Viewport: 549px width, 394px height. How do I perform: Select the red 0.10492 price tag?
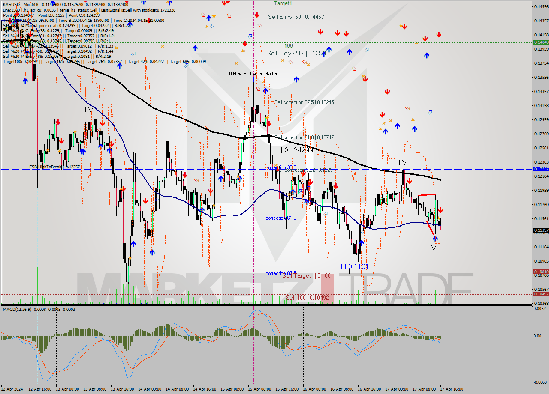540,294
